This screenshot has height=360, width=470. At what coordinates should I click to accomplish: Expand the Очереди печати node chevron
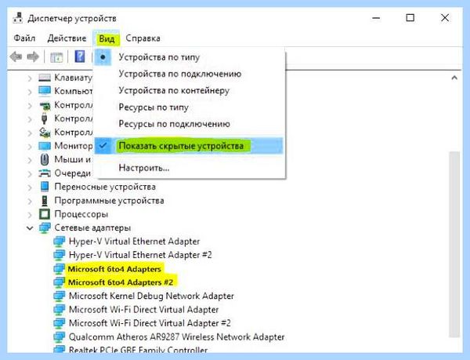tap(30, 173)
